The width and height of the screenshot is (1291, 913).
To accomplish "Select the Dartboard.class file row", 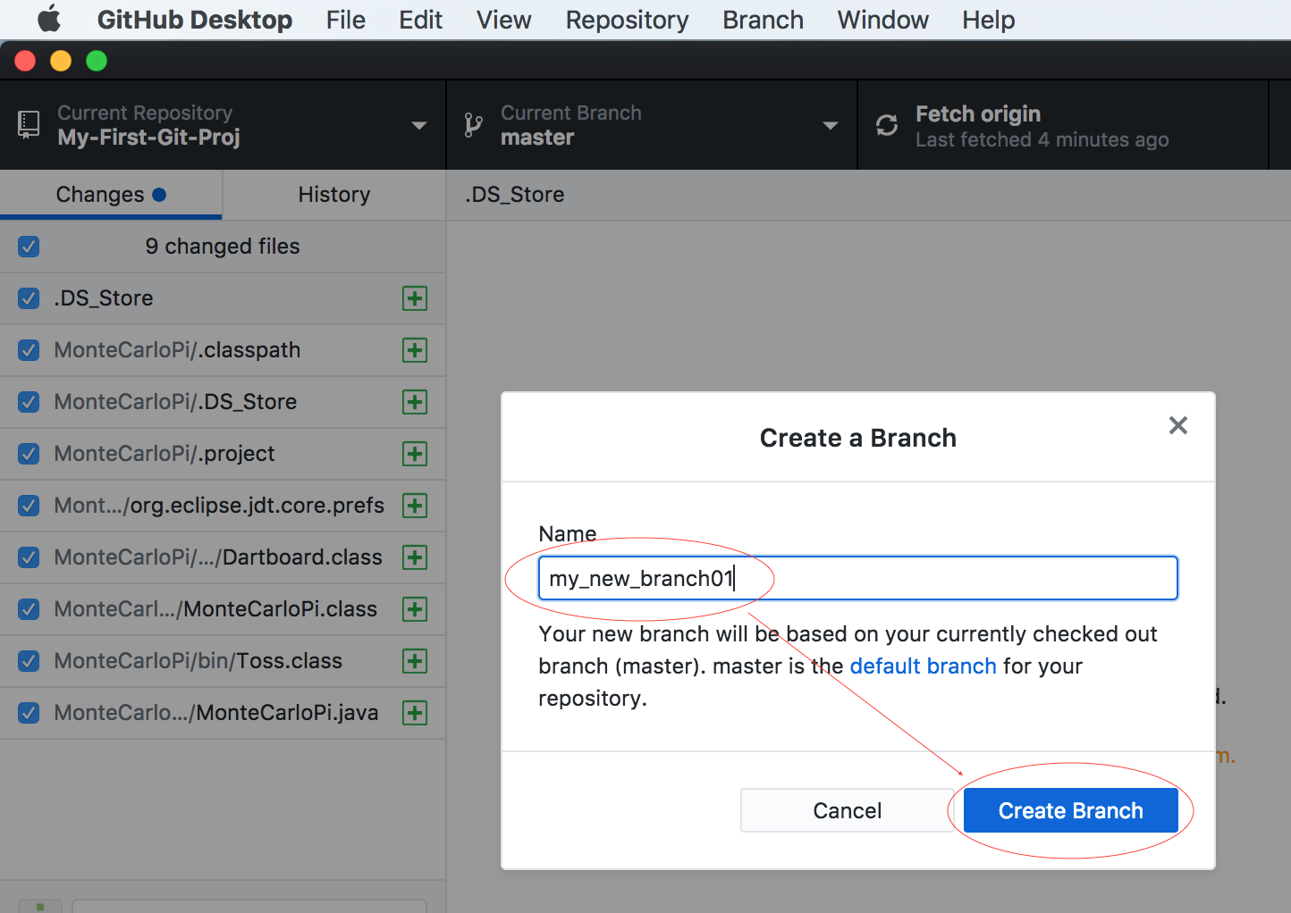I will 223,557.
